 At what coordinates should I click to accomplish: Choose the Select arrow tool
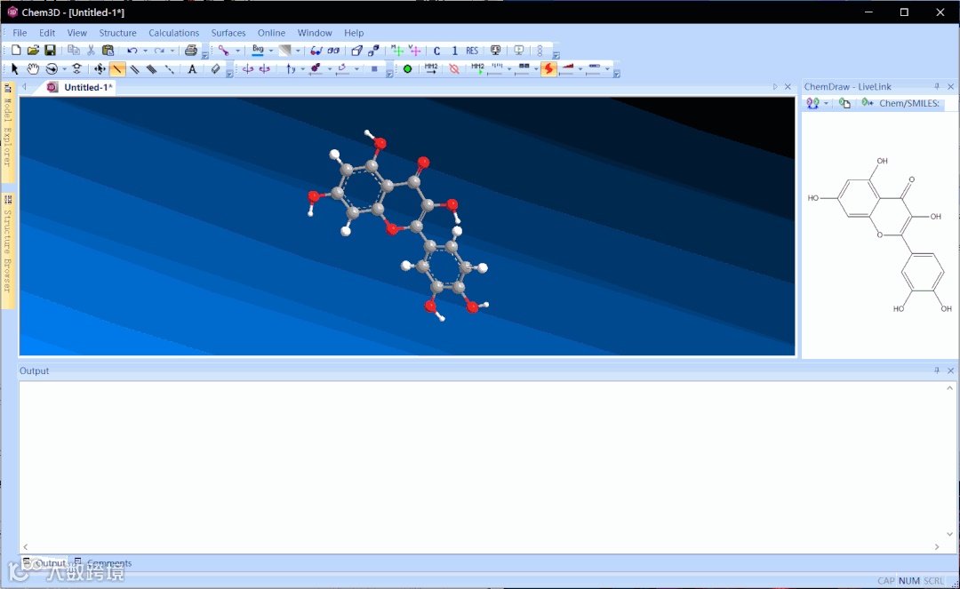[x=15, y=69]
